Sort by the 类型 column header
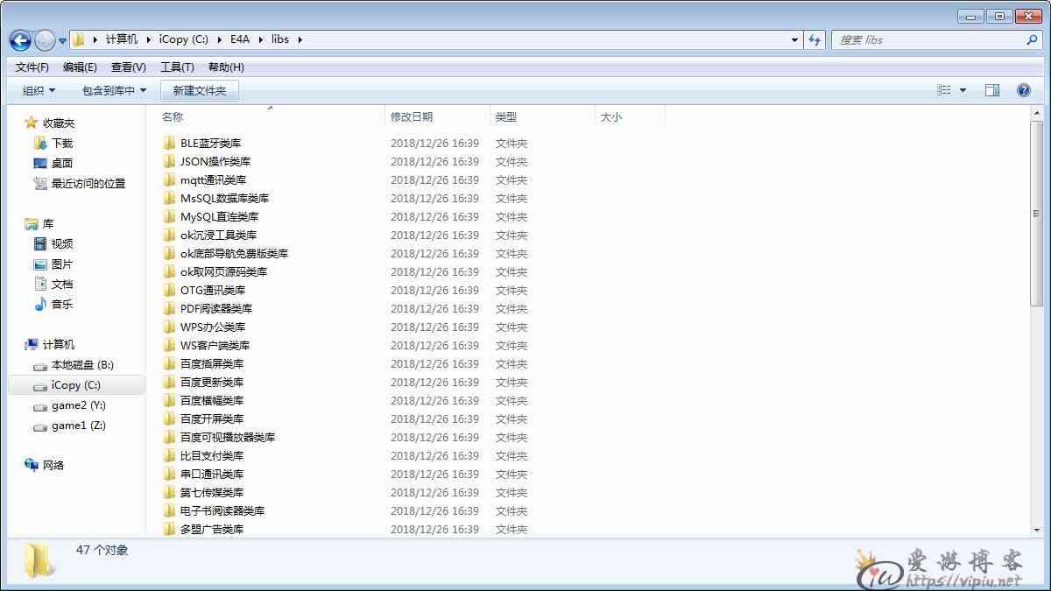1051x591 pixels. tap(506, 116)
